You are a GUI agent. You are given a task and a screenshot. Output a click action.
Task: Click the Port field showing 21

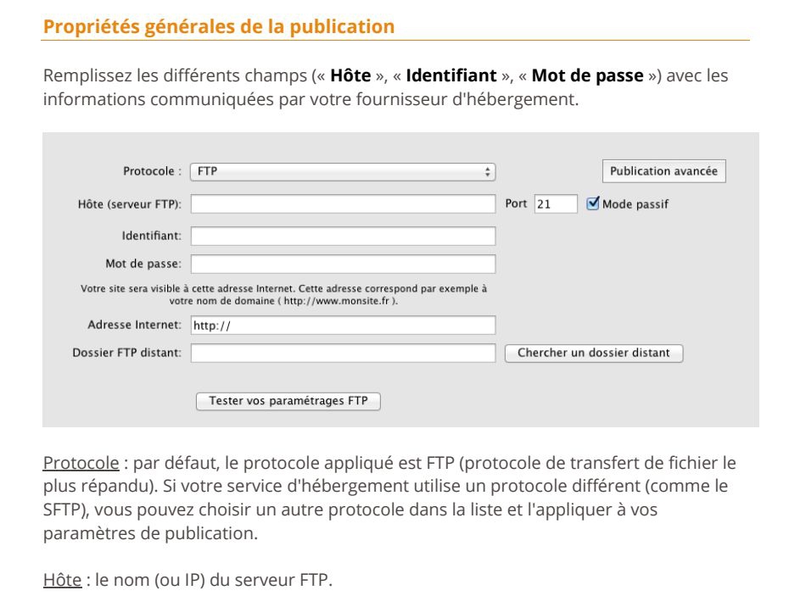556,203
